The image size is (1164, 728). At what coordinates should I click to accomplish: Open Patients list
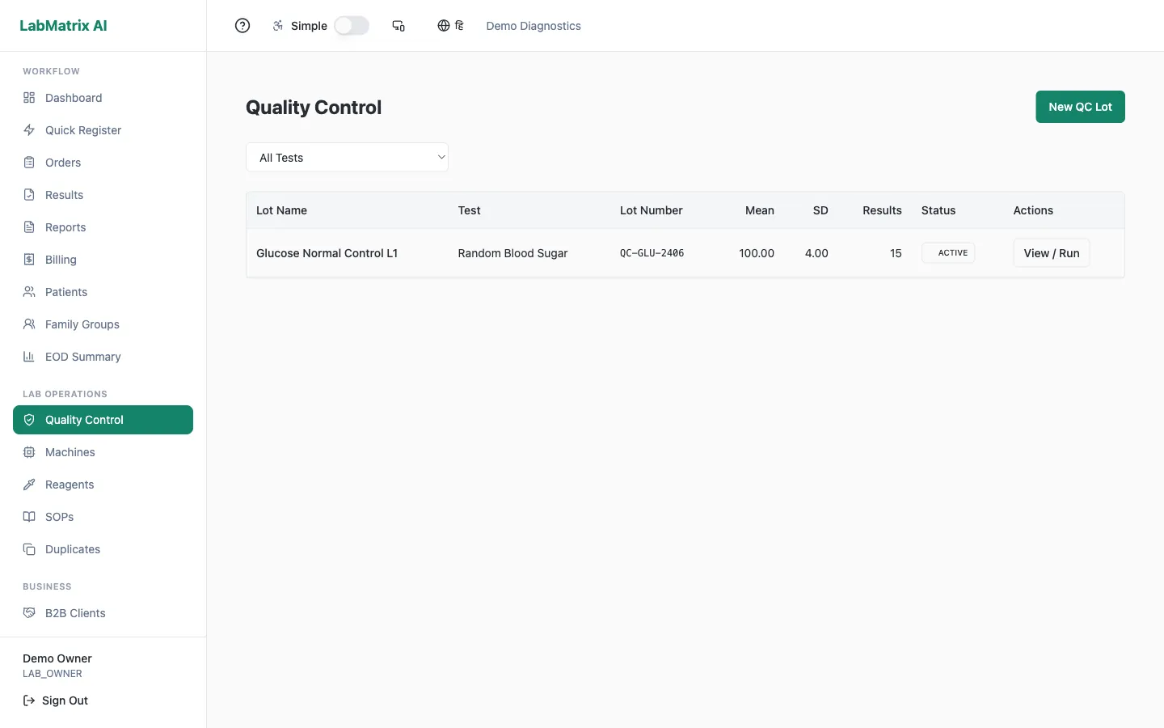pos(103,292)
